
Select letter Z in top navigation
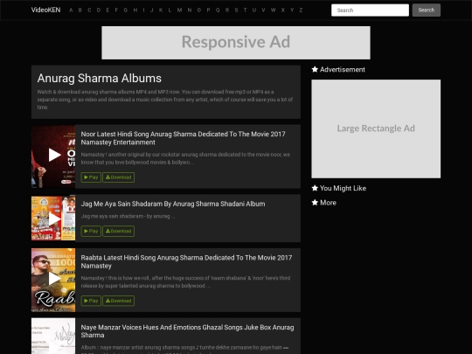coord(301,10)
